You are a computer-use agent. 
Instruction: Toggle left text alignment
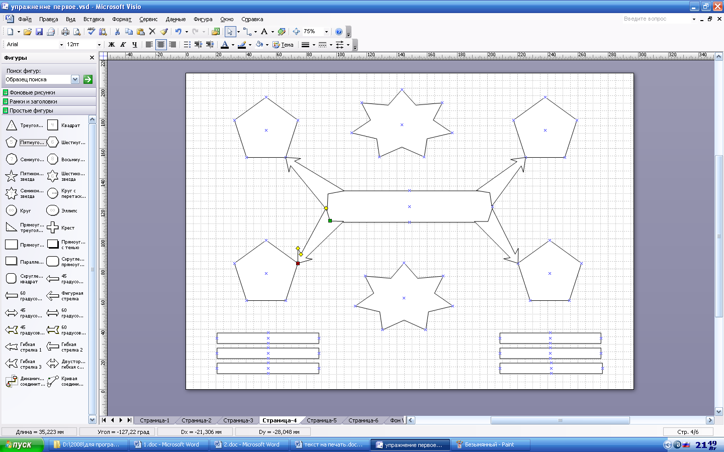pos(149,45)
